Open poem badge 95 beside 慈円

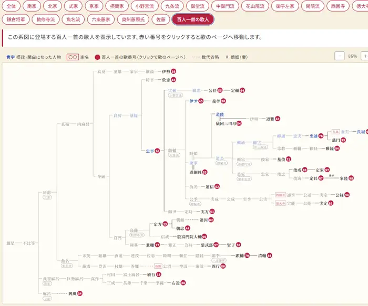coord(343,140)
